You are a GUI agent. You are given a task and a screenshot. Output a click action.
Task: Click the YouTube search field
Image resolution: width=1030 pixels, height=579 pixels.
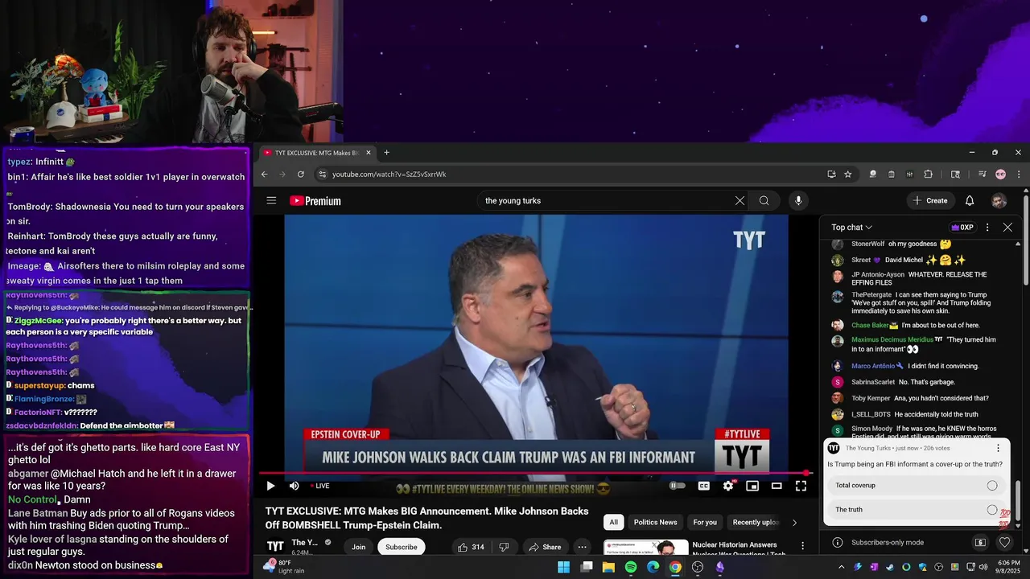605,201
